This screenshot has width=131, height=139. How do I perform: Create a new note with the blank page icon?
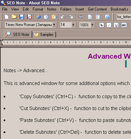(7, 17)
